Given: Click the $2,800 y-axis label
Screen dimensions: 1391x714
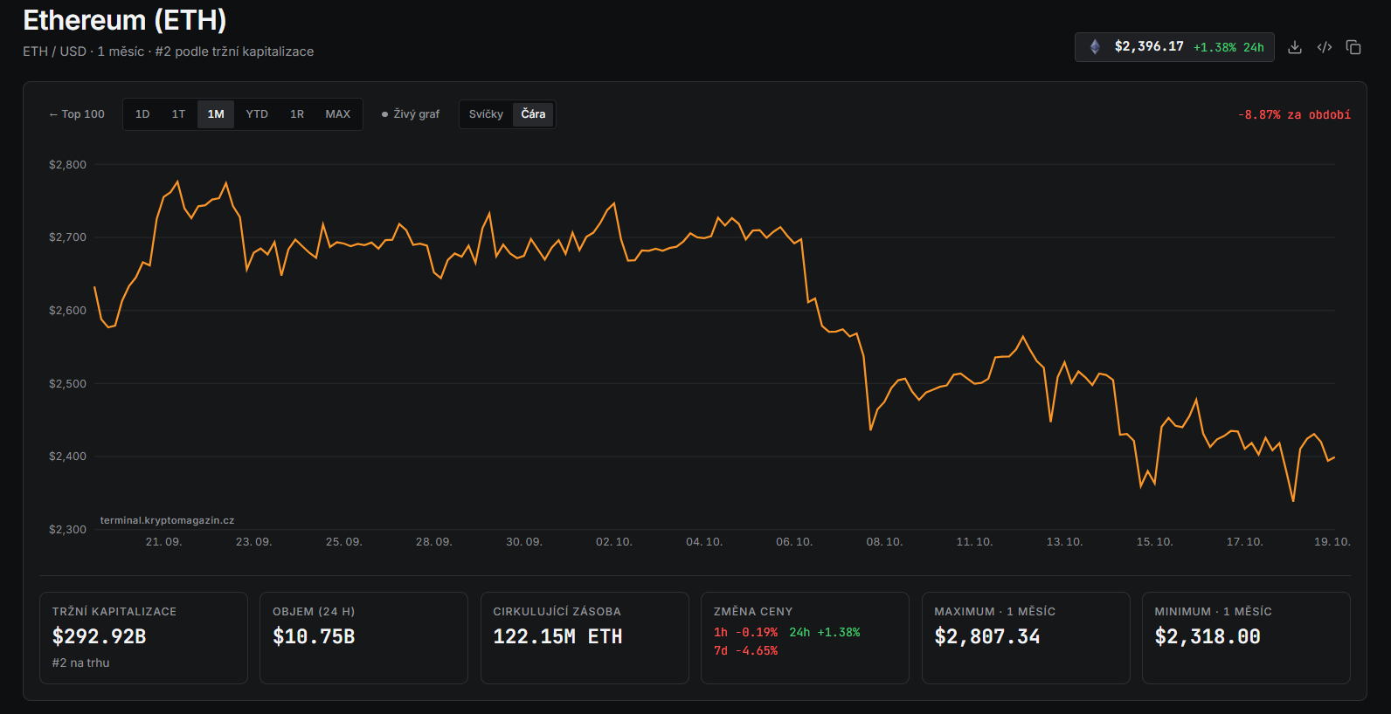Looking at the screenshot, I should (67, 165).
